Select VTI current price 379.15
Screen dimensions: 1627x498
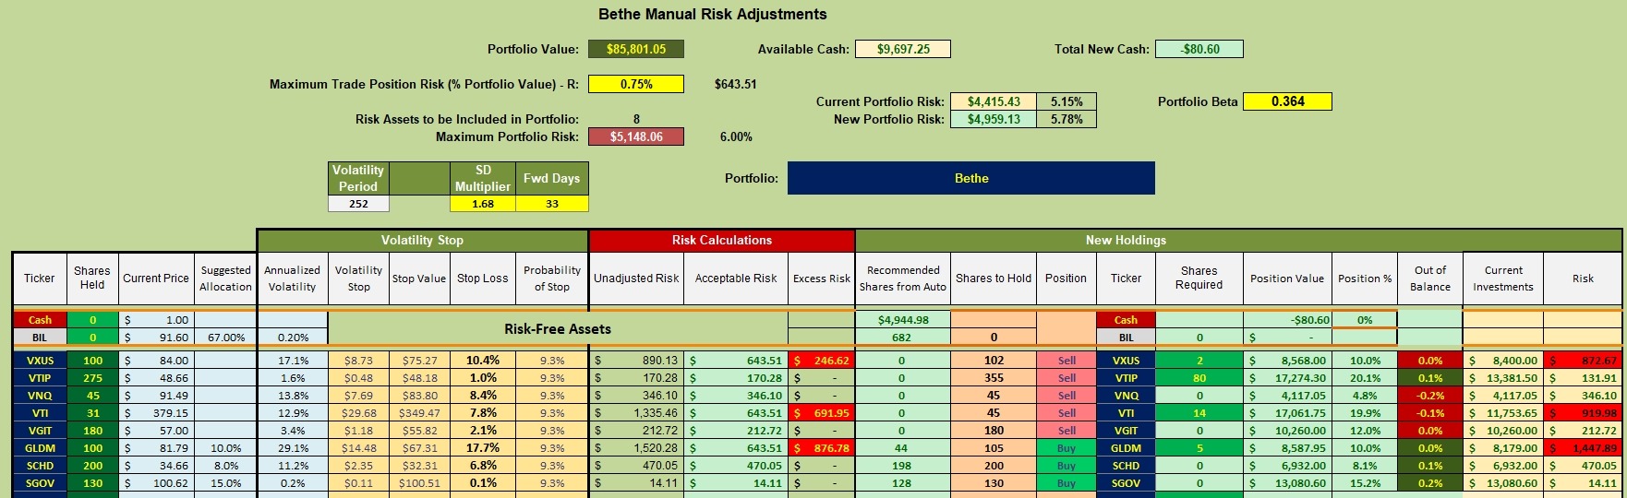(x=156, y=413)
